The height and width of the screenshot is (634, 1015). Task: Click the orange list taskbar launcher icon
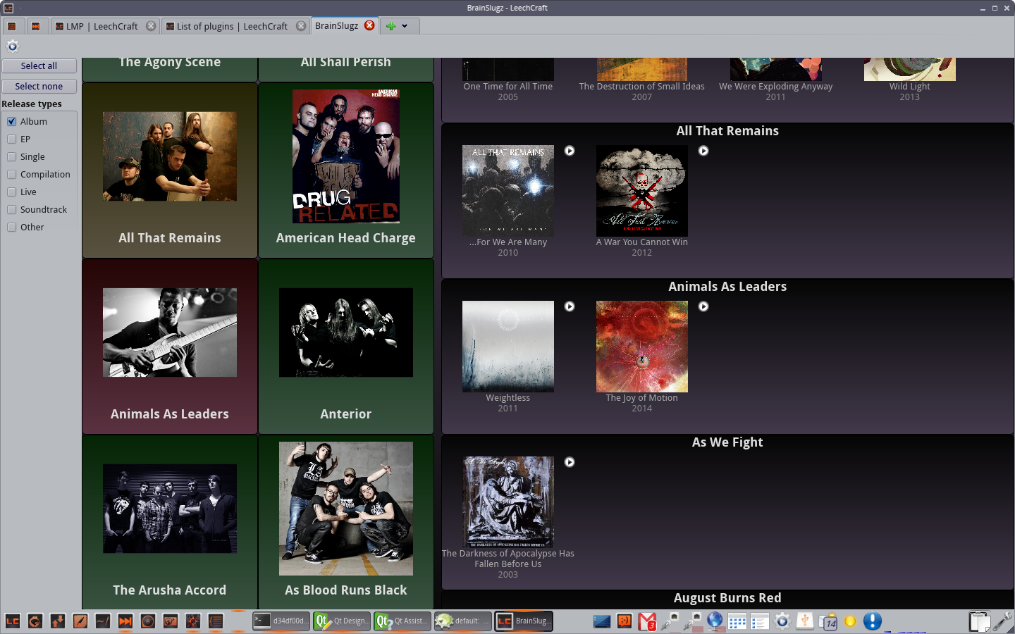point(216,621)
